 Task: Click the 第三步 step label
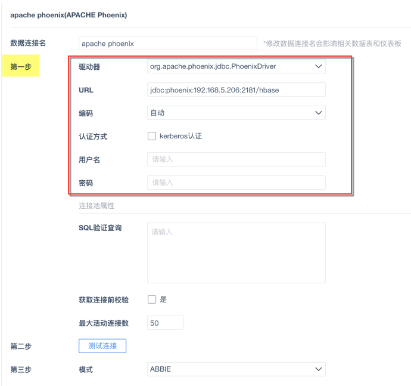pos(21,370)
